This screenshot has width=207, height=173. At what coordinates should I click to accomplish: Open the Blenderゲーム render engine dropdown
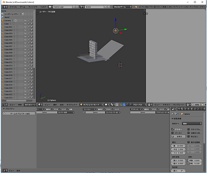click(x=122, y=7)
